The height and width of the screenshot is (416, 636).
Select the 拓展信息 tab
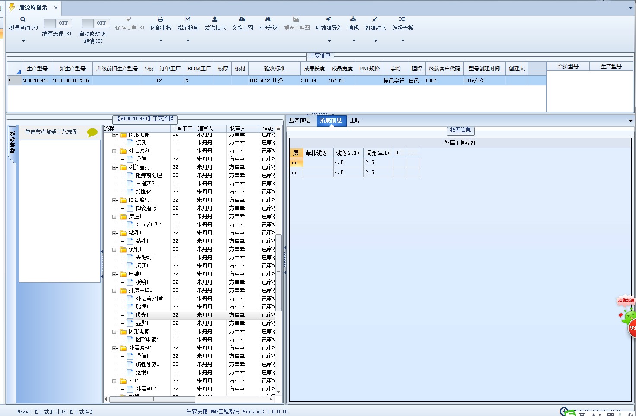331,121
